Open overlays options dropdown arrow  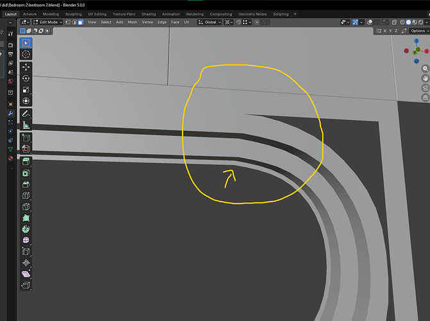tap(376, 22)
